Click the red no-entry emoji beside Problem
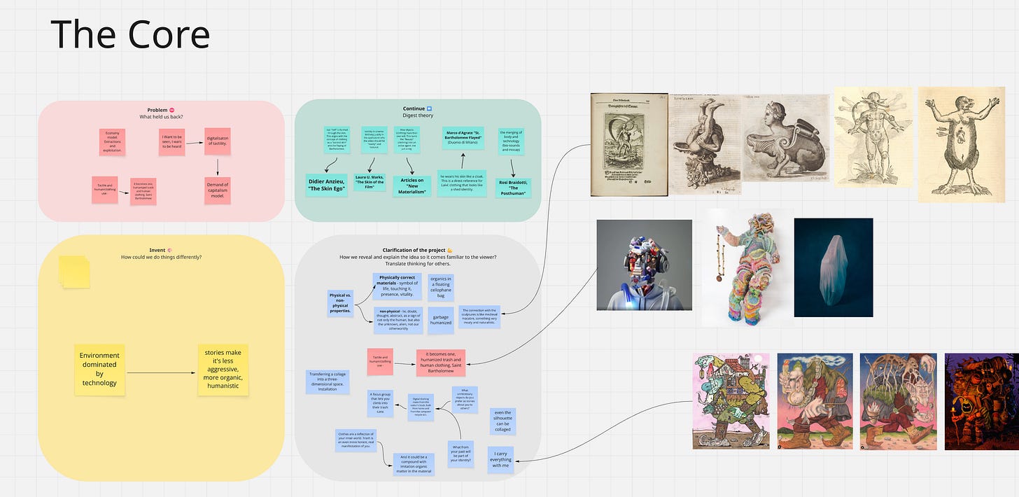The image size is (1019, 497). point(172,110)
